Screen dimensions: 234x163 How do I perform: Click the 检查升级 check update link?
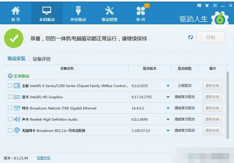pyautogui.click(x=44, y=158)
